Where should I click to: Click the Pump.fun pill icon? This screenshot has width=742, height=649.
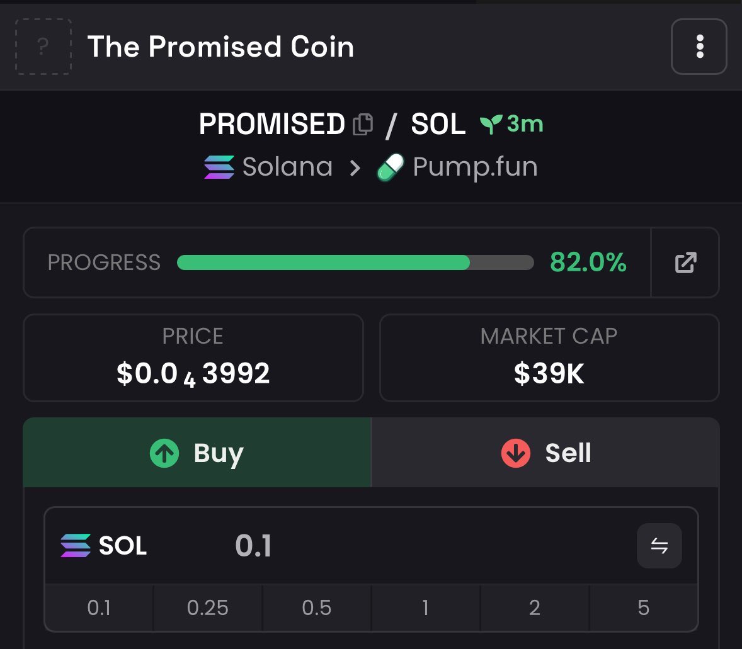390,167
